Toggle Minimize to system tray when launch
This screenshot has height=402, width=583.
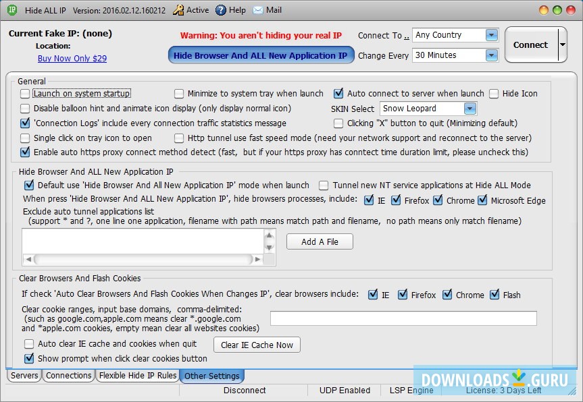click(179, 94)
